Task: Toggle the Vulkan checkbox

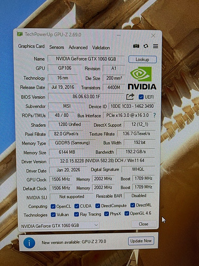Action: [x=53, y=215]
